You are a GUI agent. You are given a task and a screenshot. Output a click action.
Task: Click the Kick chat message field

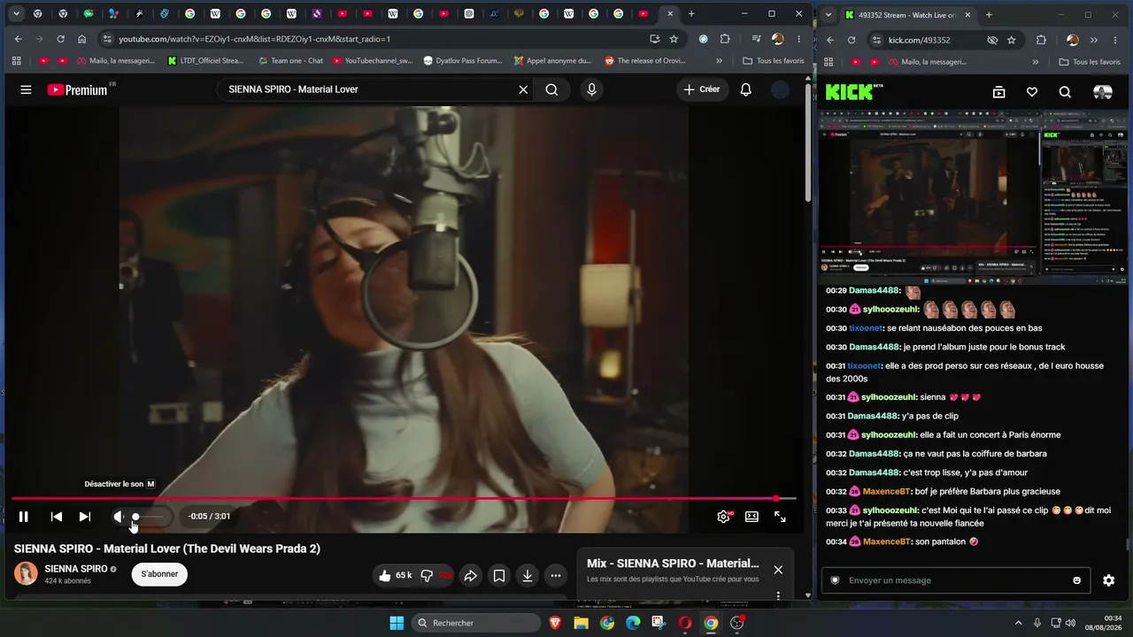tap(956, 580)
